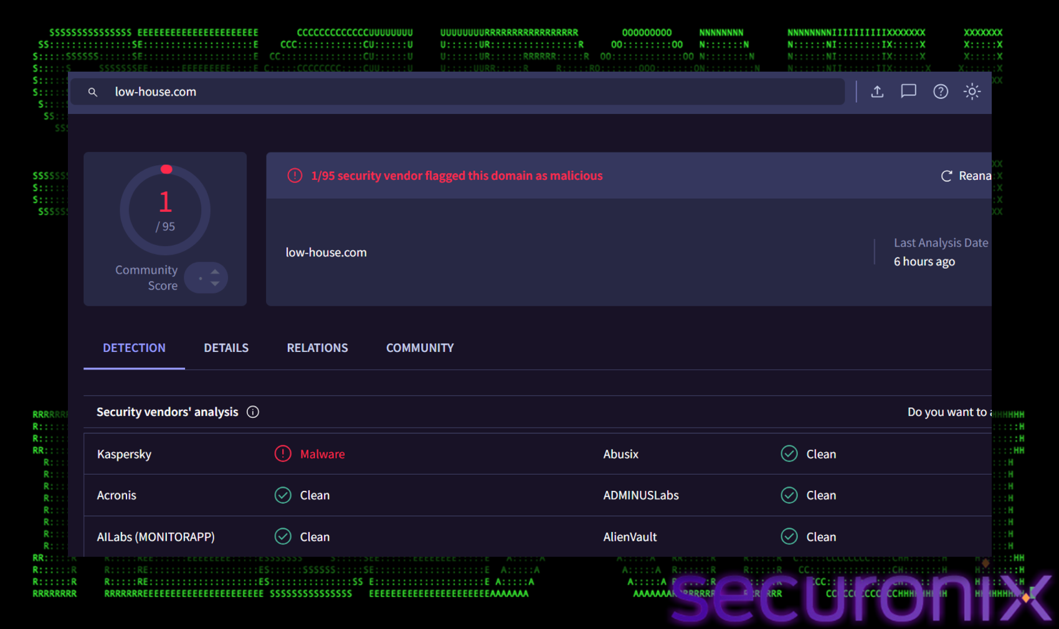The height and width of the screenshot is (629, 1059).
Task: Select the RELATIONS tab
Action: [317, 348]
